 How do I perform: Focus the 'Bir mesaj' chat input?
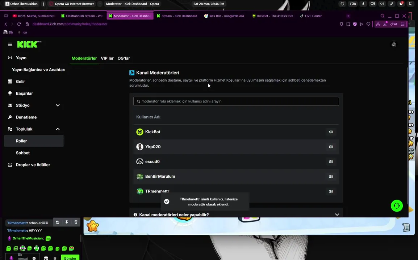22,256
